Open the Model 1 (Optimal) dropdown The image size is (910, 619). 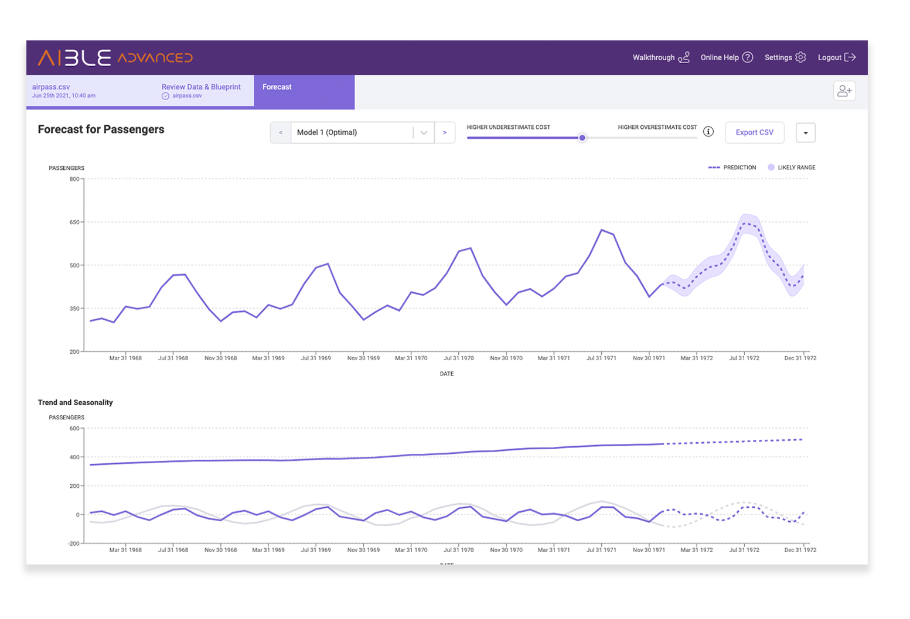click(x=362, y=132)
